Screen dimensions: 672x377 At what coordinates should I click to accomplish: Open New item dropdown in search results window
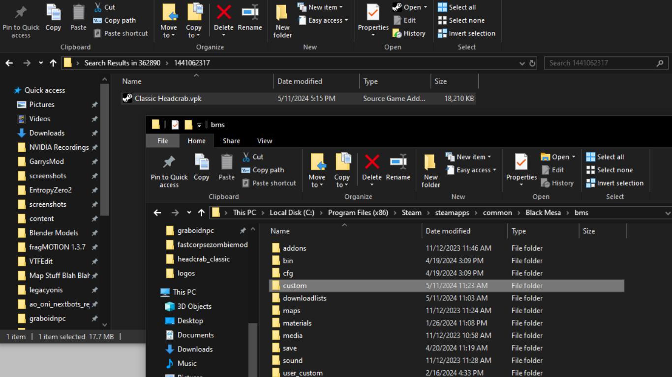point(320,7)
